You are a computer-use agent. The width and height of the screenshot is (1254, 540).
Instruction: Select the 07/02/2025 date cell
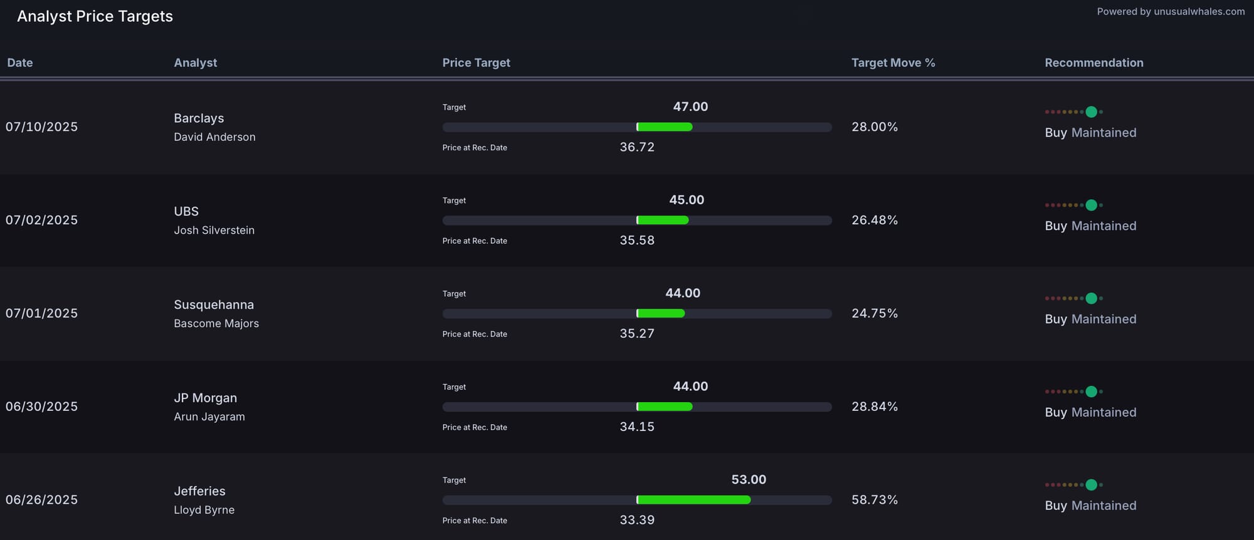tap(42, 221)
